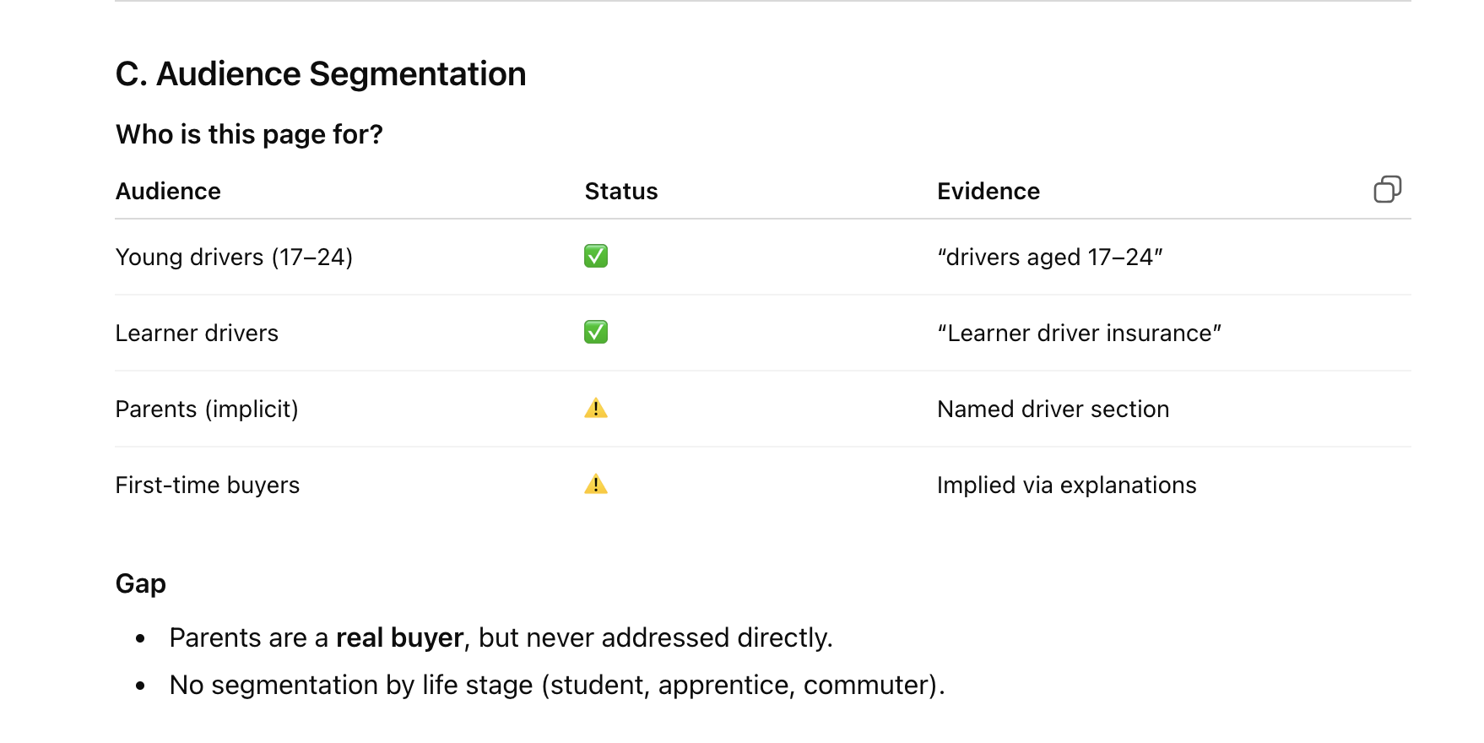Click the bold "real buyer" text
Viewport: 1484px width, 743px height.
point(399,637)
